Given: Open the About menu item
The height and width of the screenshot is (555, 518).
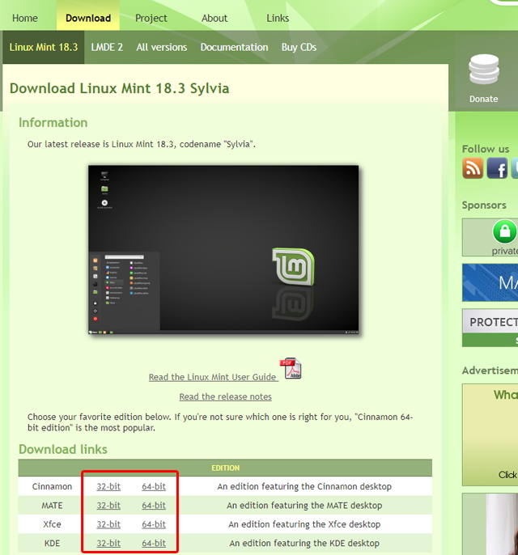Looking at the screenshot, I should point(214,18).
